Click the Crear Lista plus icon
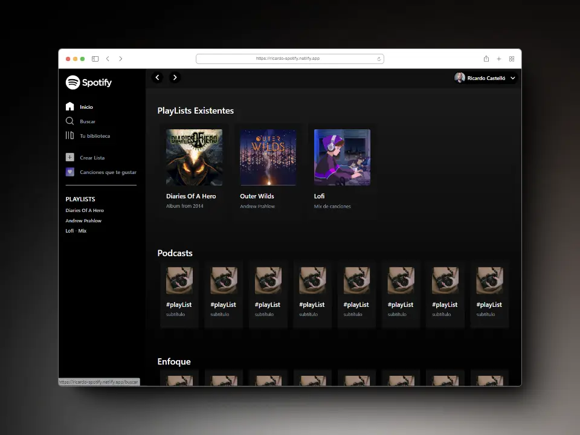This screenshot has height=435, width=580. pyautogui.click(x=71, y=157)
